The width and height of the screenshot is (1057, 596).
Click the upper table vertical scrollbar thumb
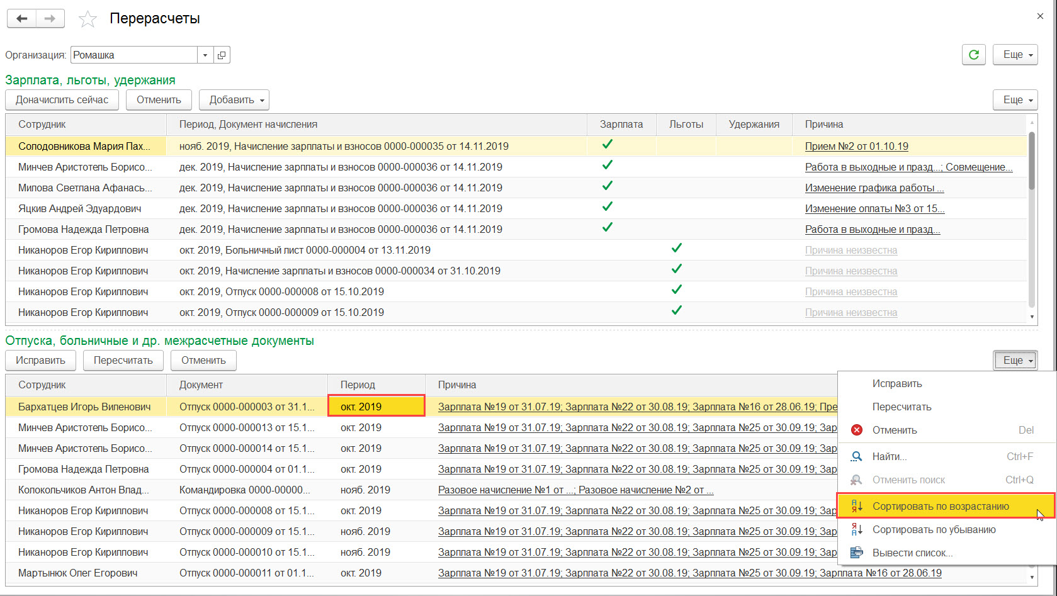coord(1031,160)
